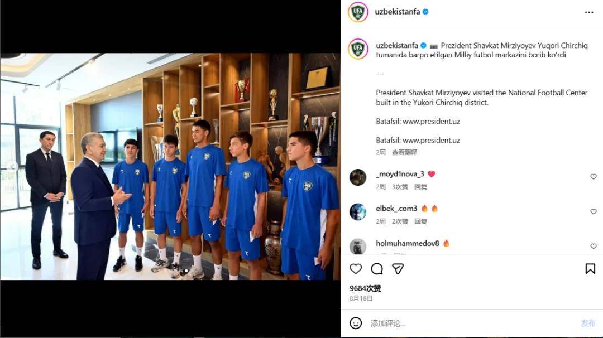
Task: Reply to elbek_.com3 comment via 回复
Action: click(x=420, y=221)
